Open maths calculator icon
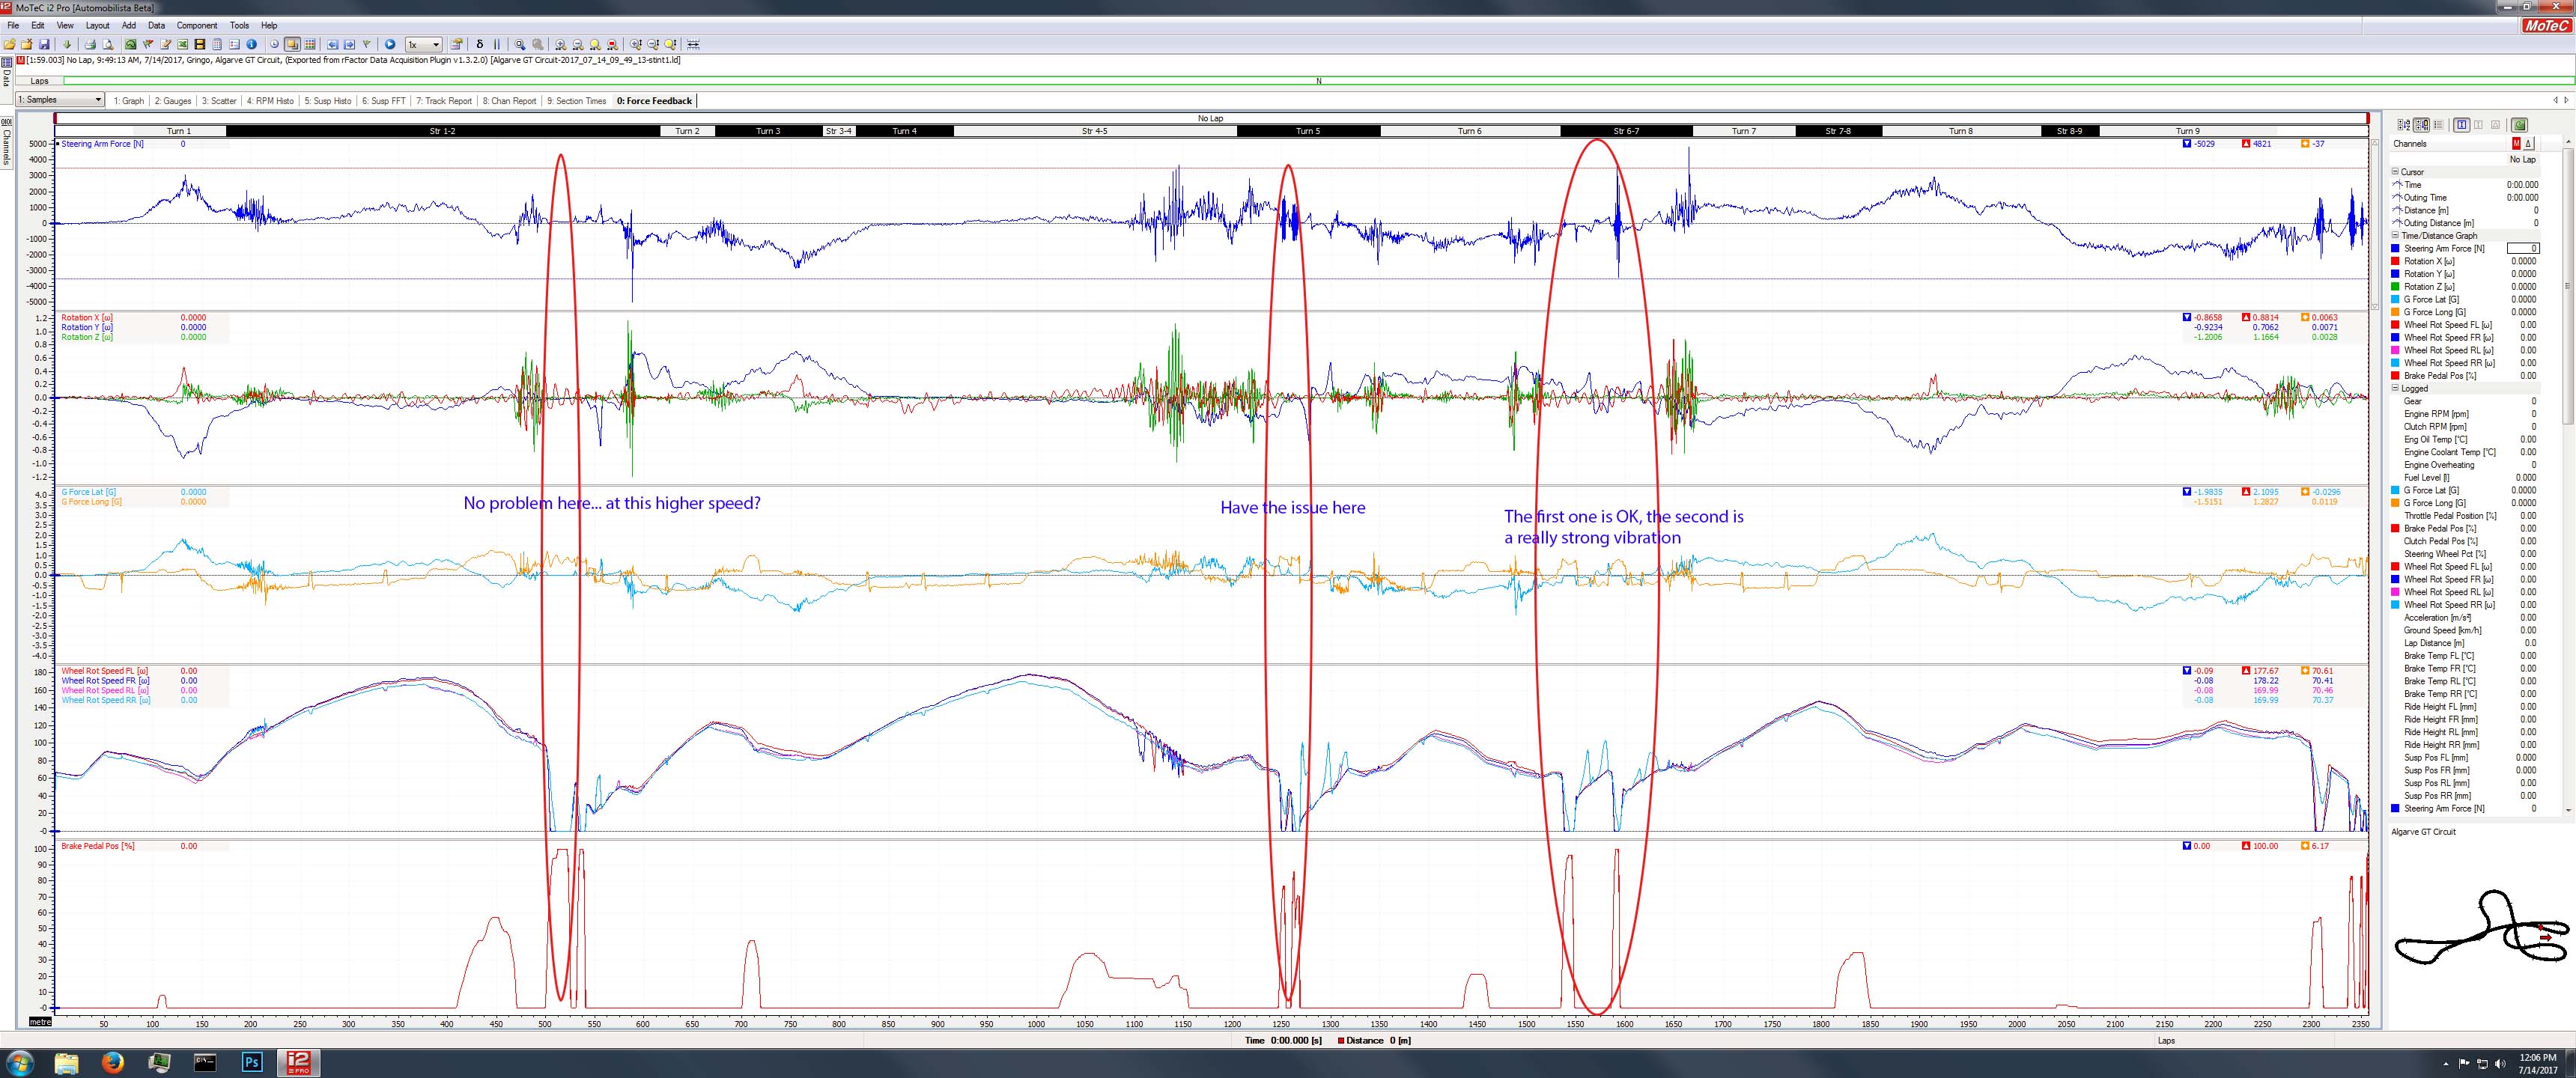This screenshot has width=2576, height=1078. click(x=217, y=44)
